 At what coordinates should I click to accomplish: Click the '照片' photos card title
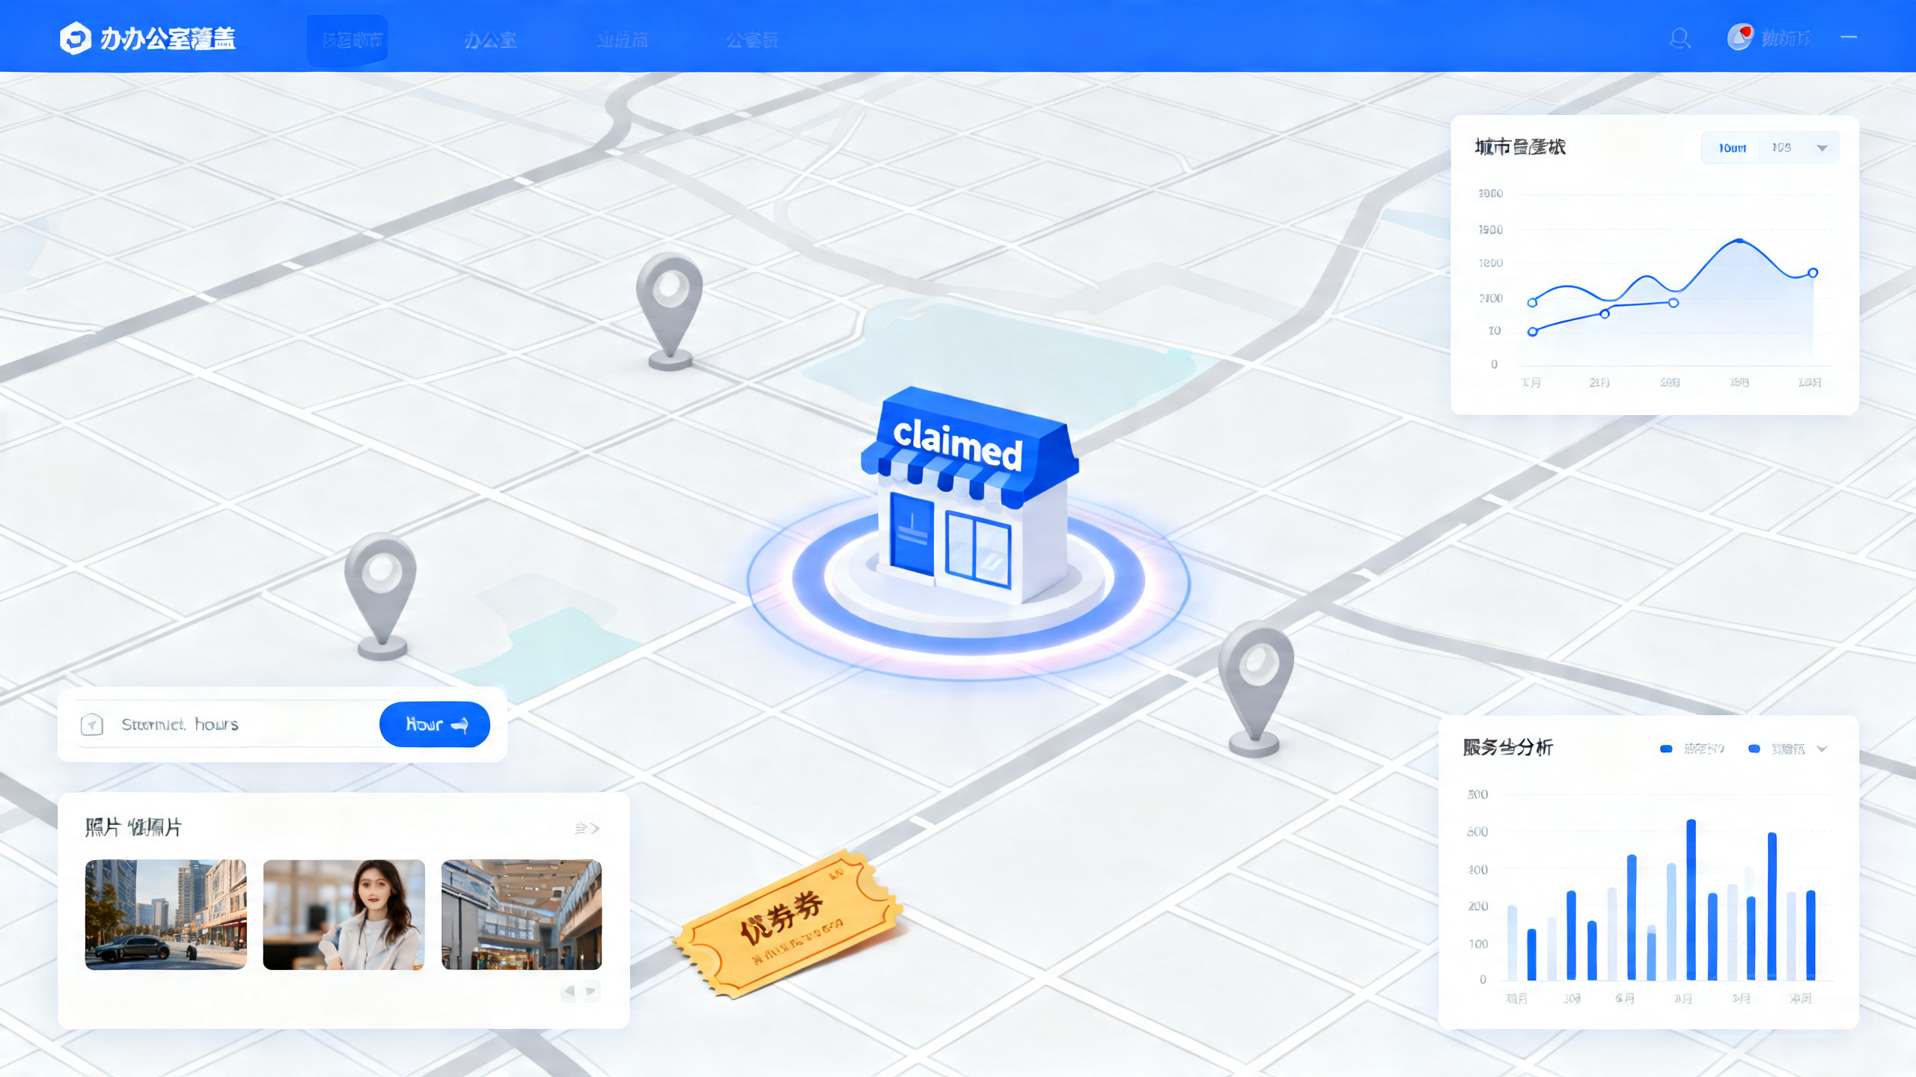[133, 827]
